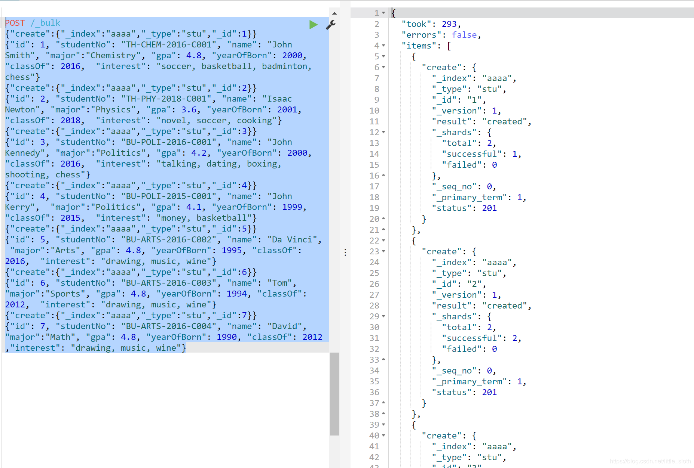Click the editor scrollbar up arrow
Screen dimensions: 694x468
click(x=334, y=13)
